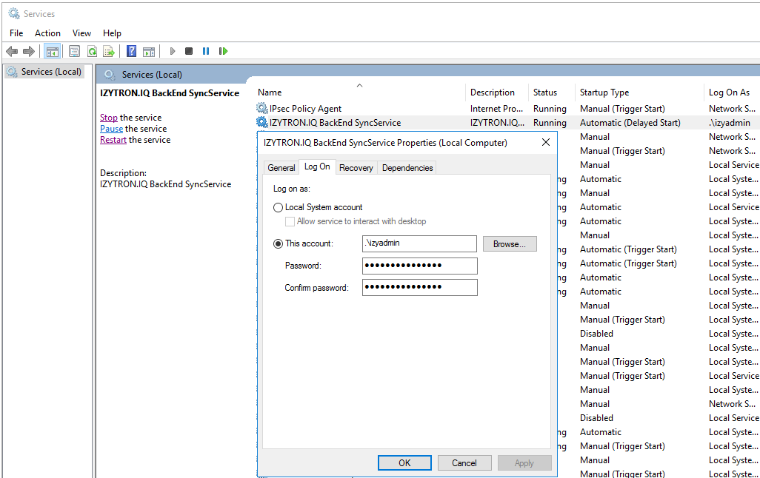This screenshot has height=478, width=760.
Task: Click the Stop the service link
Action: pyautogui.click(x=109, y=117)
